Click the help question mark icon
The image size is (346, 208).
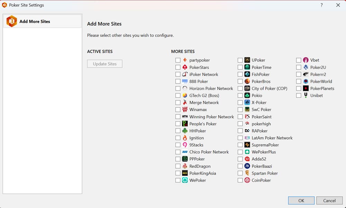(x=321, y=5)
